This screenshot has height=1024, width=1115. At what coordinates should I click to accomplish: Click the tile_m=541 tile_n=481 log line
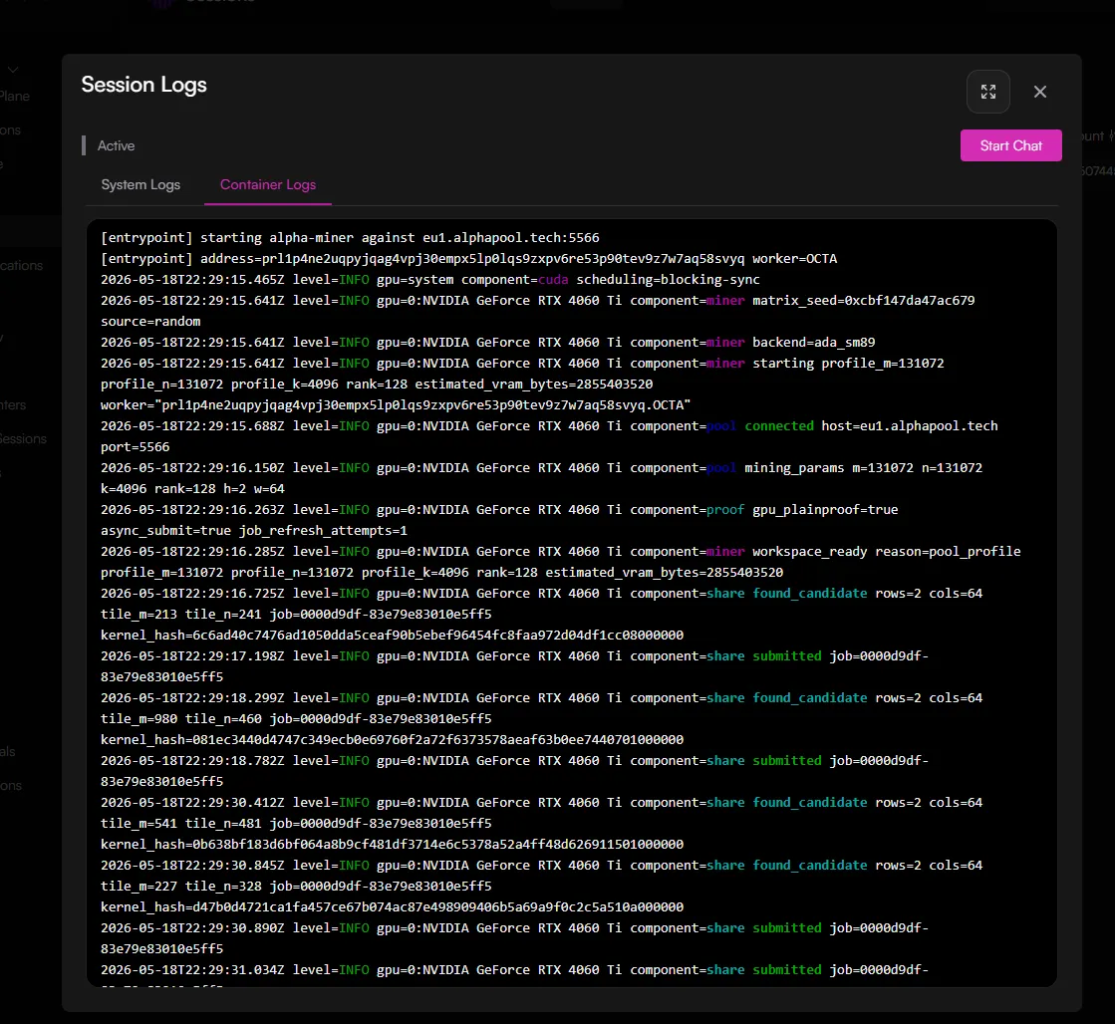296,824
